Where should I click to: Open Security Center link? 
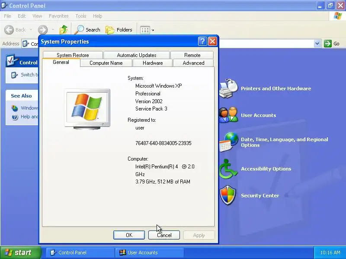260,196
